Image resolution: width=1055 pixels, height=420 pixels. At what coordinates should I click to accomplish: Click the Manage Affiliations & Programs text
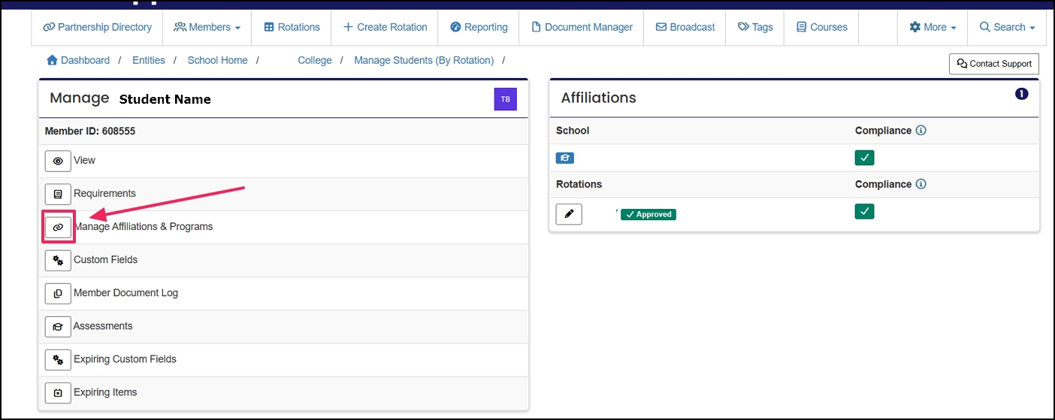tap(144, 227)
